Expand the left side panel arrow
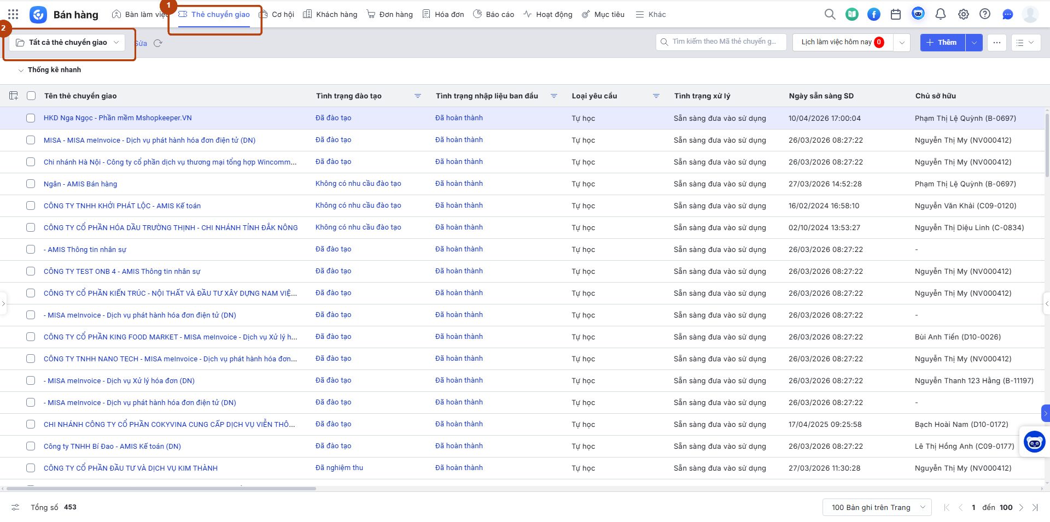1050x522 pixels. (3, 303)
